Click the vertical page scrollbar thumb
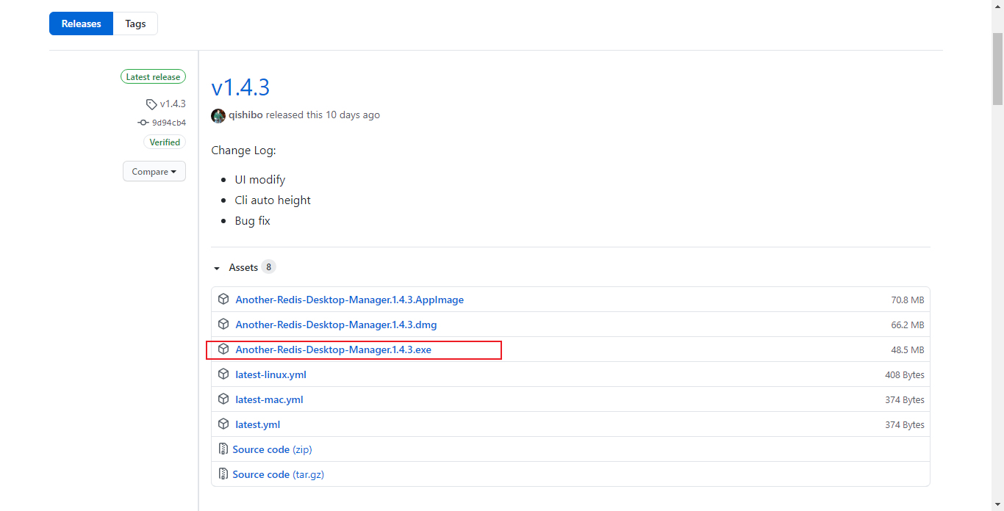 click(x=997, y=70)
